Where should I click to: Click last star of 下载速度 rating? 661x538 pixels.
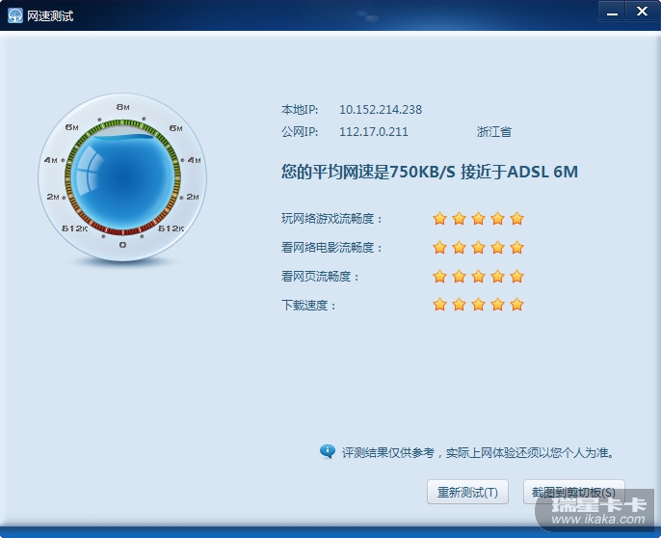coord(516,304)
